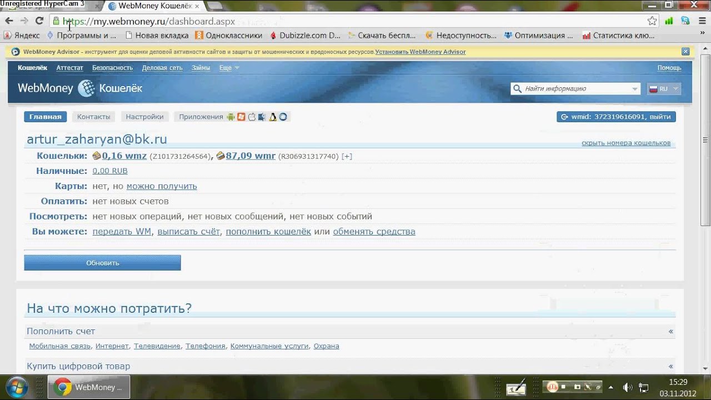The height and width of the screenshot is (400, 711).
Task: Open the Chrome hamburger menu
Action: click(x=702, y=21)
